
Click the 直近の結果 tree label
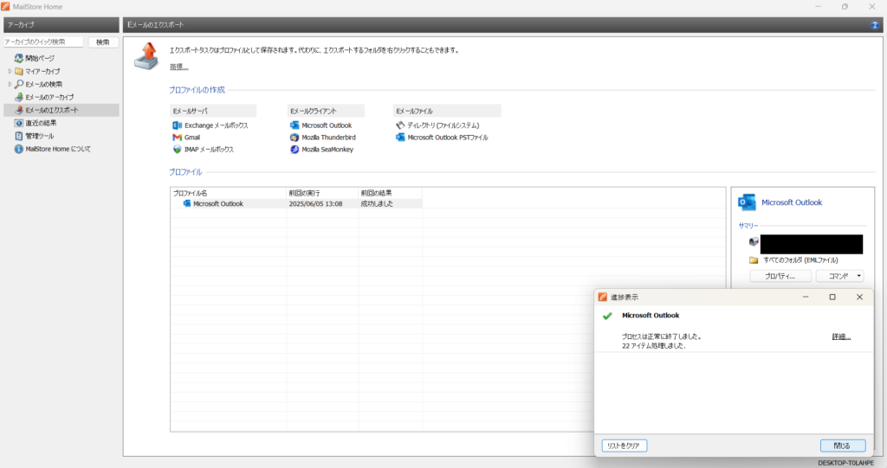pos(41,123)
